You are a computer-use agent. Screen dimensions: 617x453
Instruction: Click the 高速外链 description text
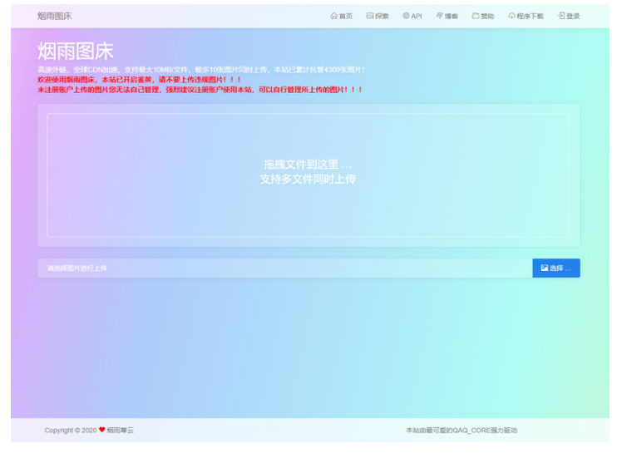click(x=200, y=70)
